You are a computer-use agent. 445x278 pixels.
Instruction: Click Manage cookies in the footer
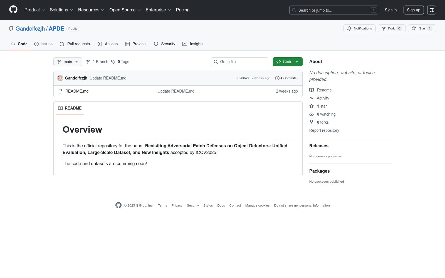click(257, 205)
